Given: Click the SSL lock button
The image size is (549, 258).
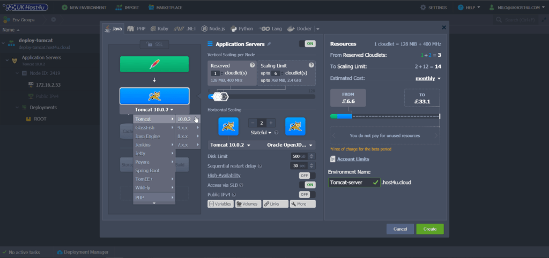Looking at the screenshot, I should pos(154,44).
